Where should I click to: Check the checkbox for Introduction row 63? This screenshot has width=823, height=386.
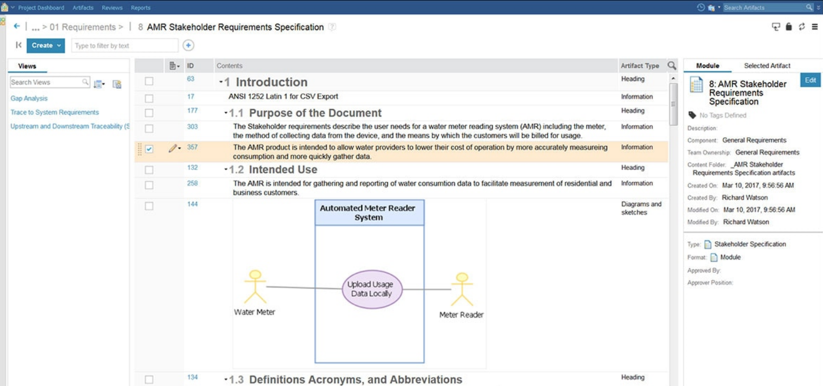[x=149, y=81]
